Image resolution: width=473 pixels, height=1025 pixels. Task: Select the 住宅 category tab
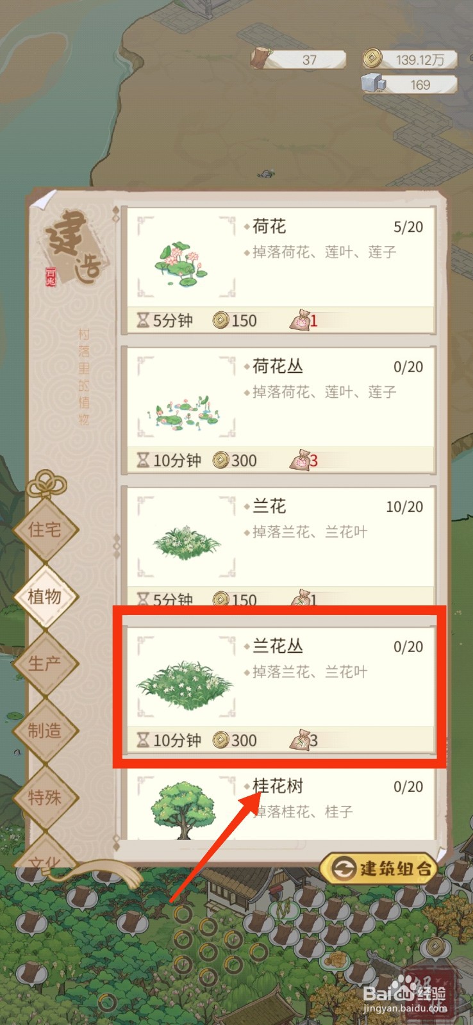(45, 530)
